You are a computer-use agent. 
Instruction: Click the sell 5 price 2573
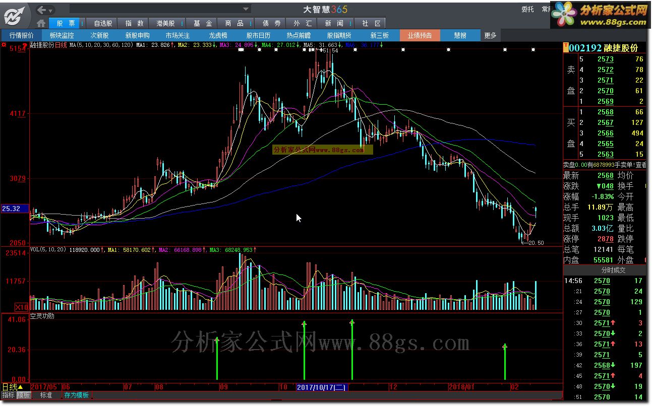pyautogui.click(x=606, y=59)
